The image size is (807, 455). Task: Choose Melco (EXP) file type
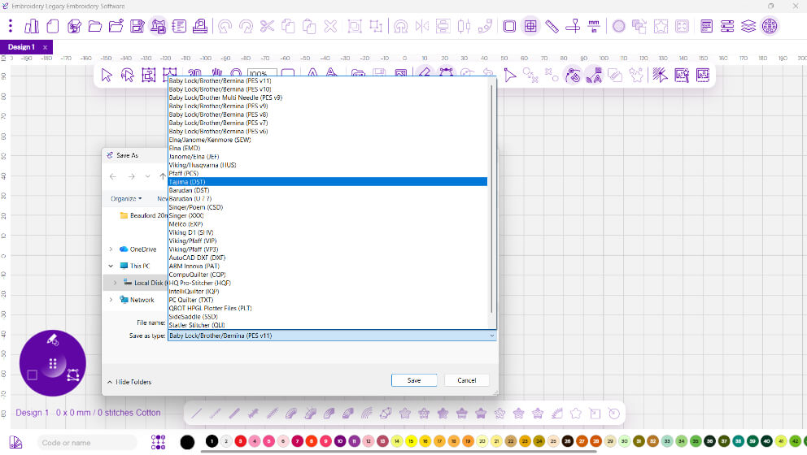tap(327, 223)
